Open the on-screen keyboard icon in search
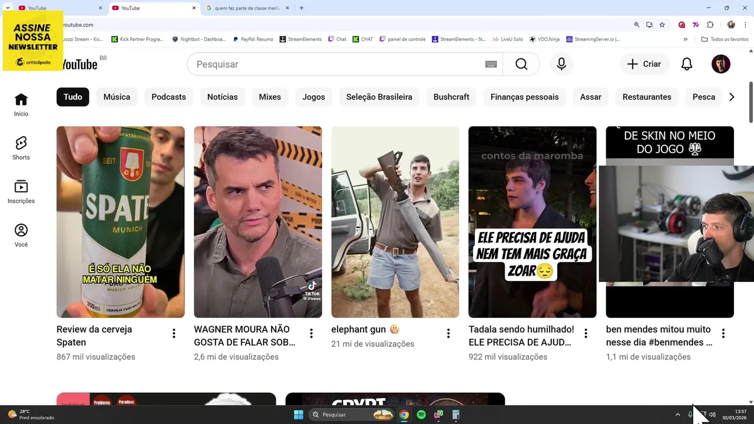This screenshot has width=754, height=424. [x=491, y=64]
